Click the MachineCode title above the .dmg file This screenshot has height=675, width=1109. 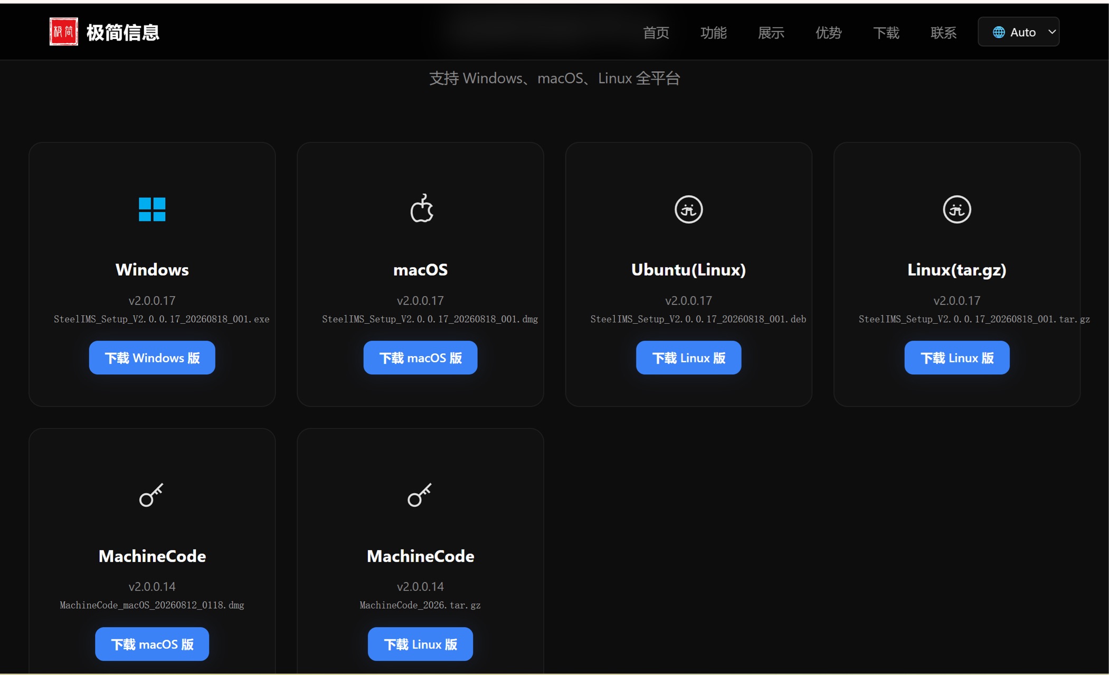152,556
